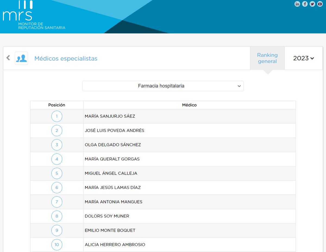Image resolution: width=326 pixels, height=252 pixels.
Task: Click the MRS Monitor de Reputación Sanitaria logo
Action: pyautogui.click(x=34, y=15)
